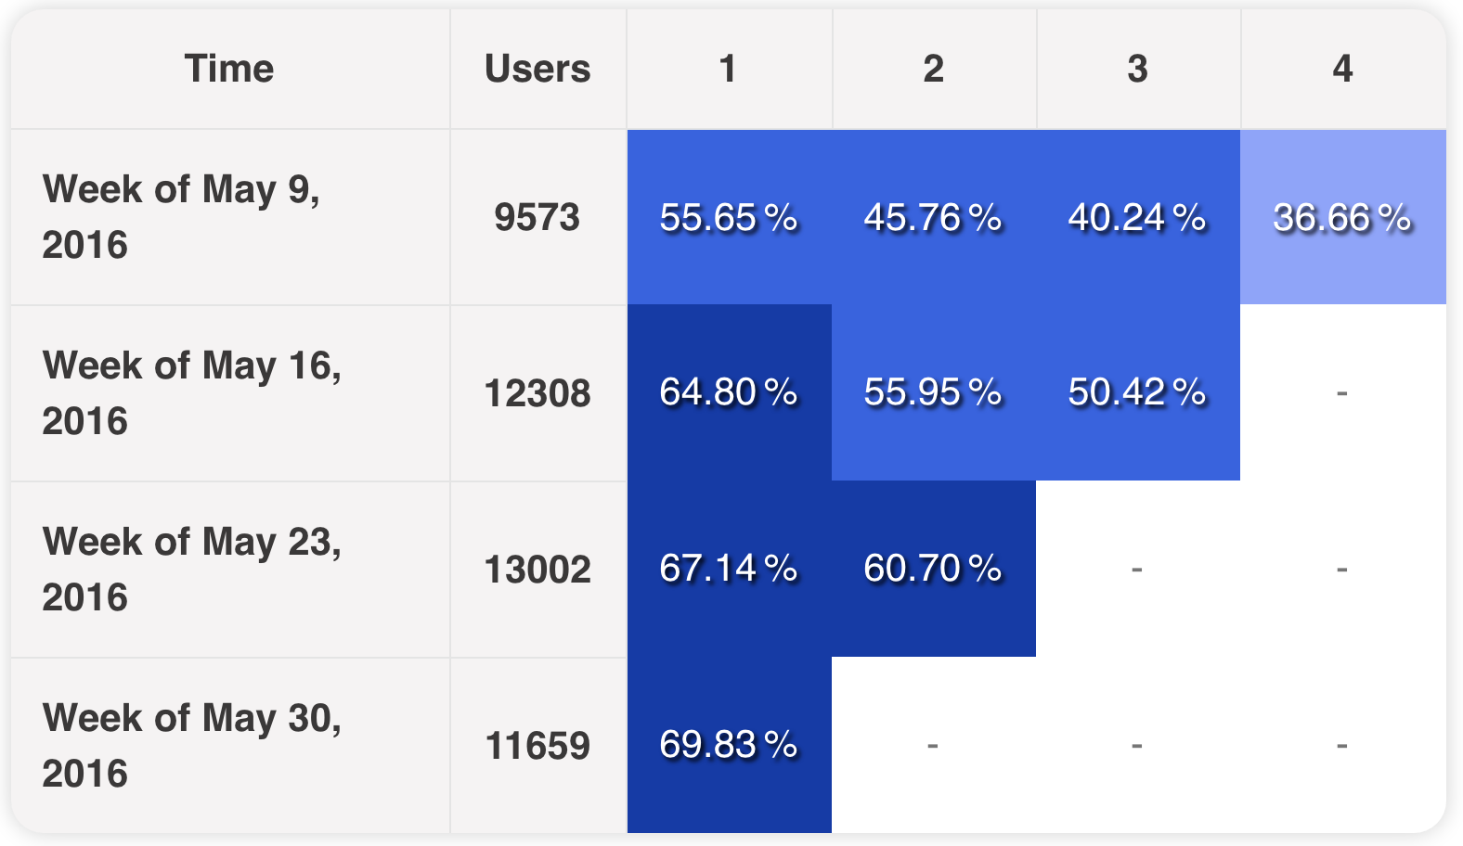This screenshot has width=1463, height=846.
Task: Click the Week of May 9, 2016 row
Action: pos(728,217)
